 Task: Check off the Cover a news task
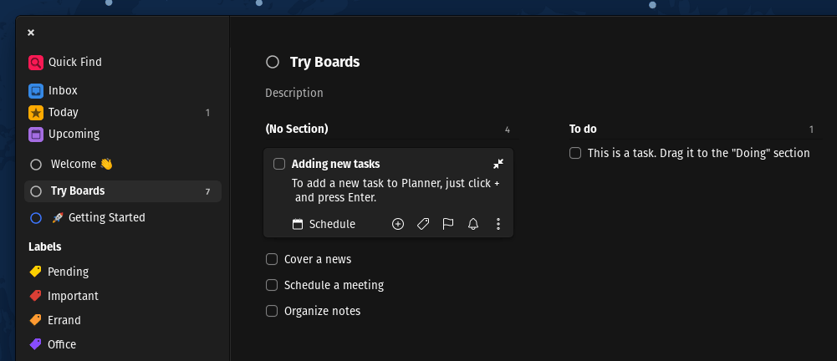click(x=272, y=259)
